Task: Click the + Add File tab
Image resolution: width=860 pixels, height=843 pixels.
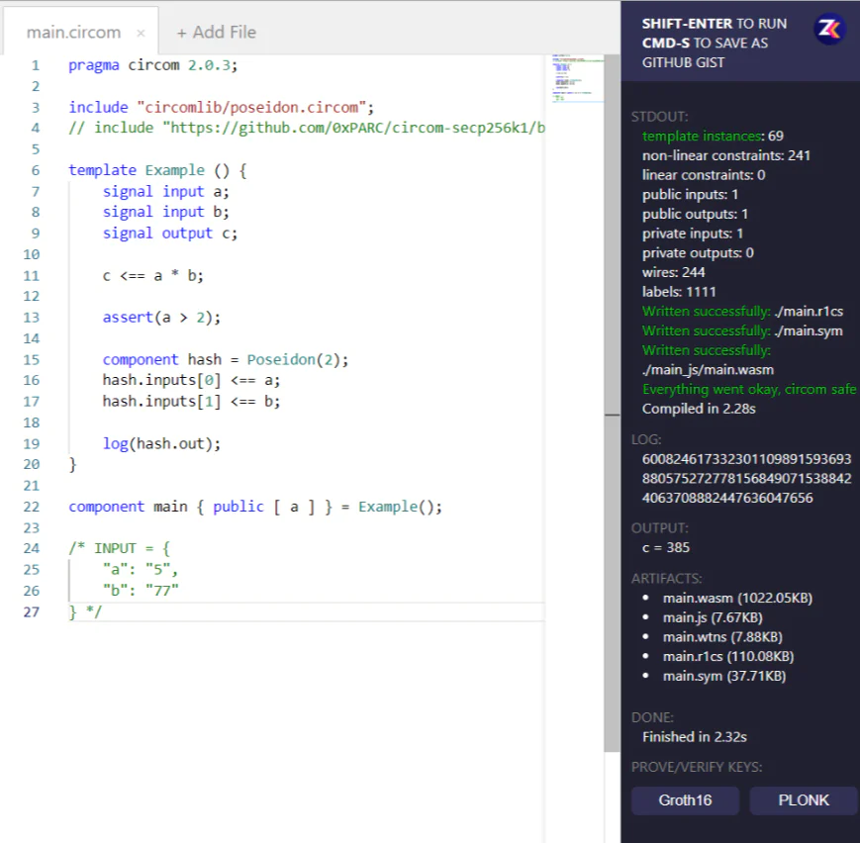Action: (x=216, y=33)
